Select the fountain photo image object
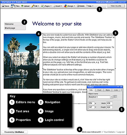Viewport: 127px width, 135px height. pos(22,61)
